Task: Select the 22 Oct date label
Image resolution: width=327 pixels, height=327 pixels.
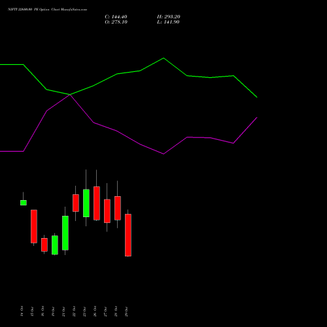Action: (x=74, y=311)
